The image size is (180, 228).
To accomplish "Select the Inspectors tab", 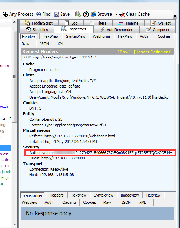I will click(74, 29).
